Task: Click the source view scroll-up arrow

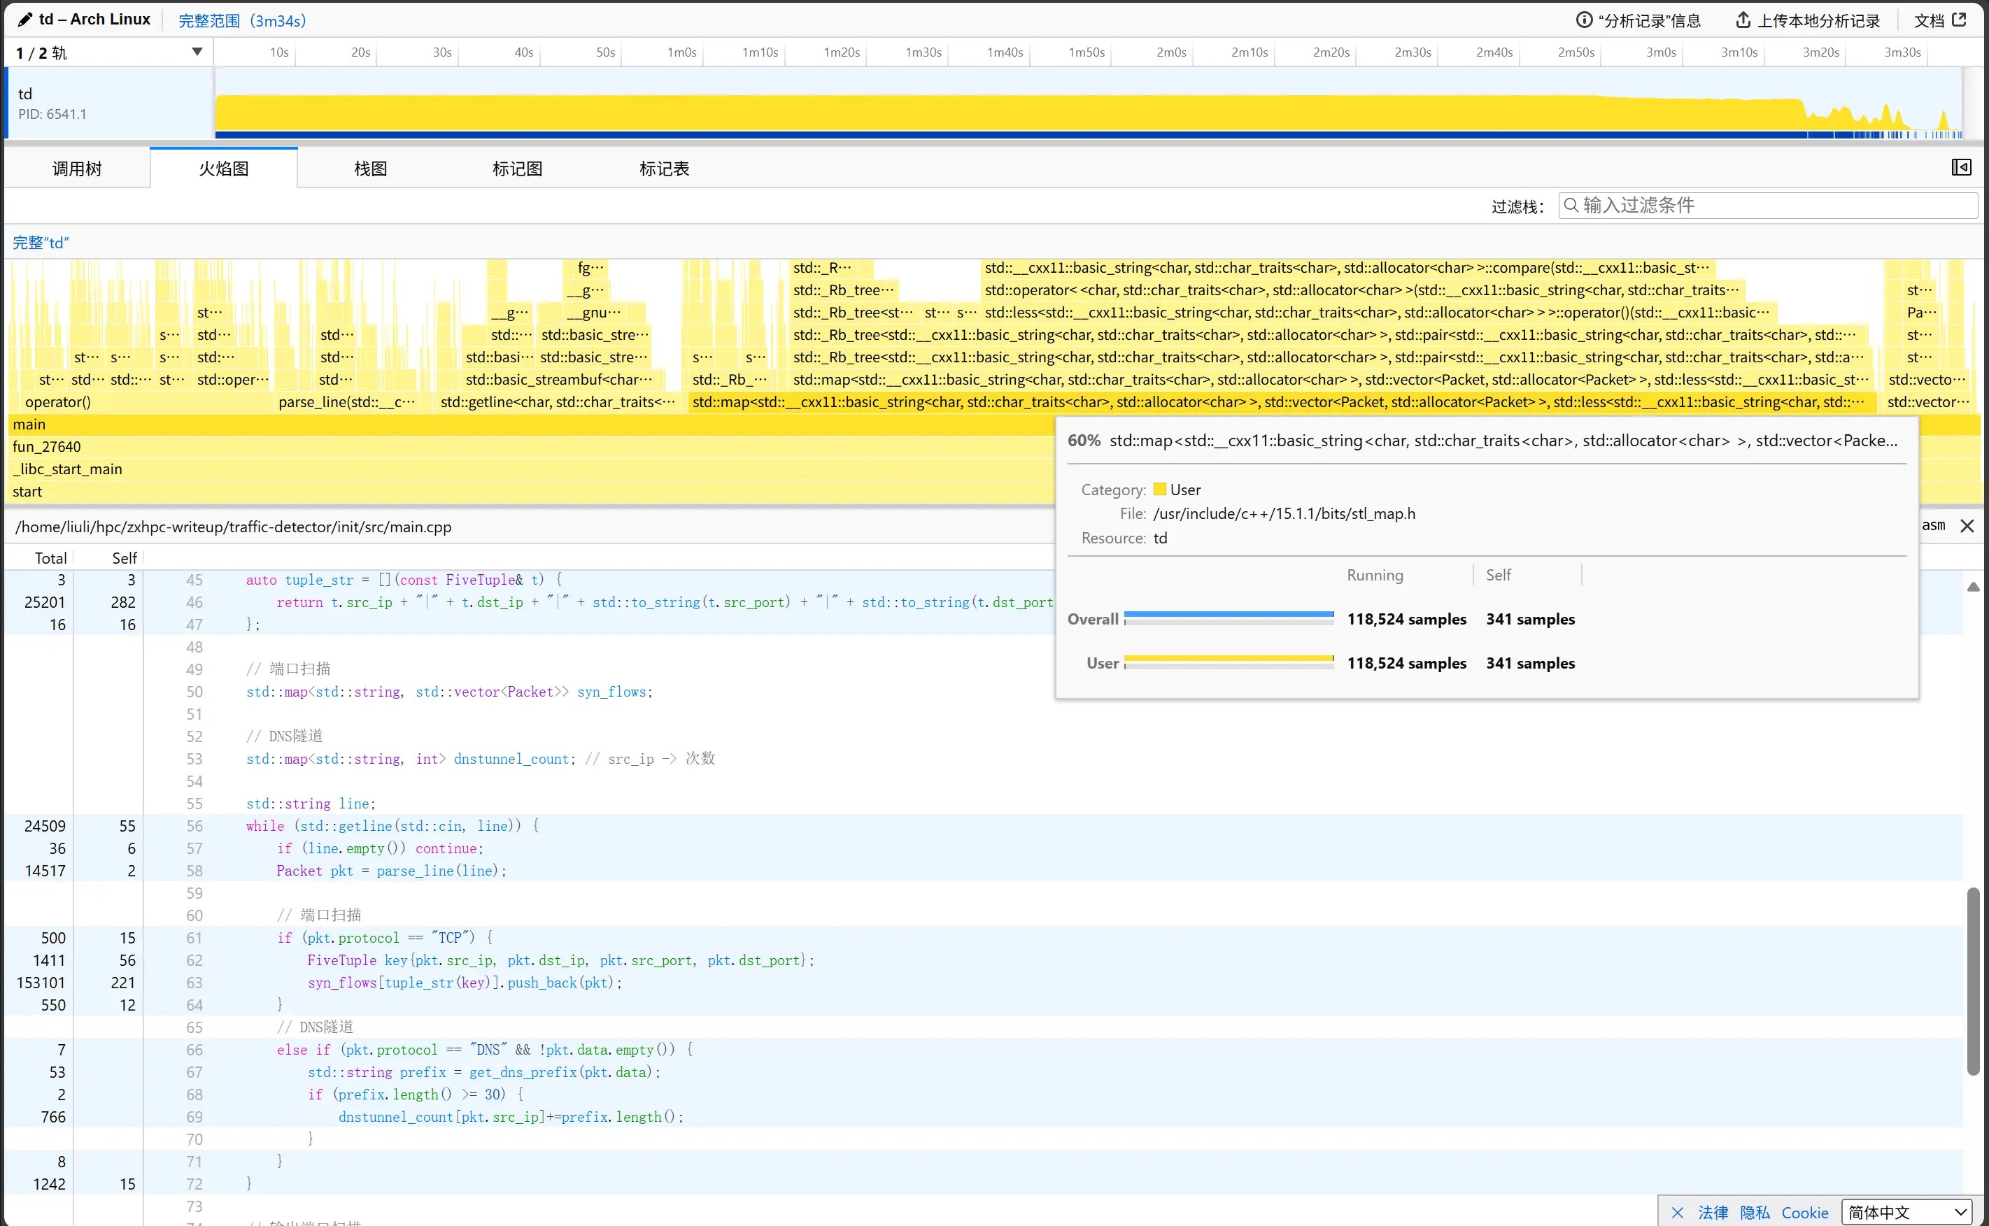Action: pyautogui.click(x=1973, y=587)
